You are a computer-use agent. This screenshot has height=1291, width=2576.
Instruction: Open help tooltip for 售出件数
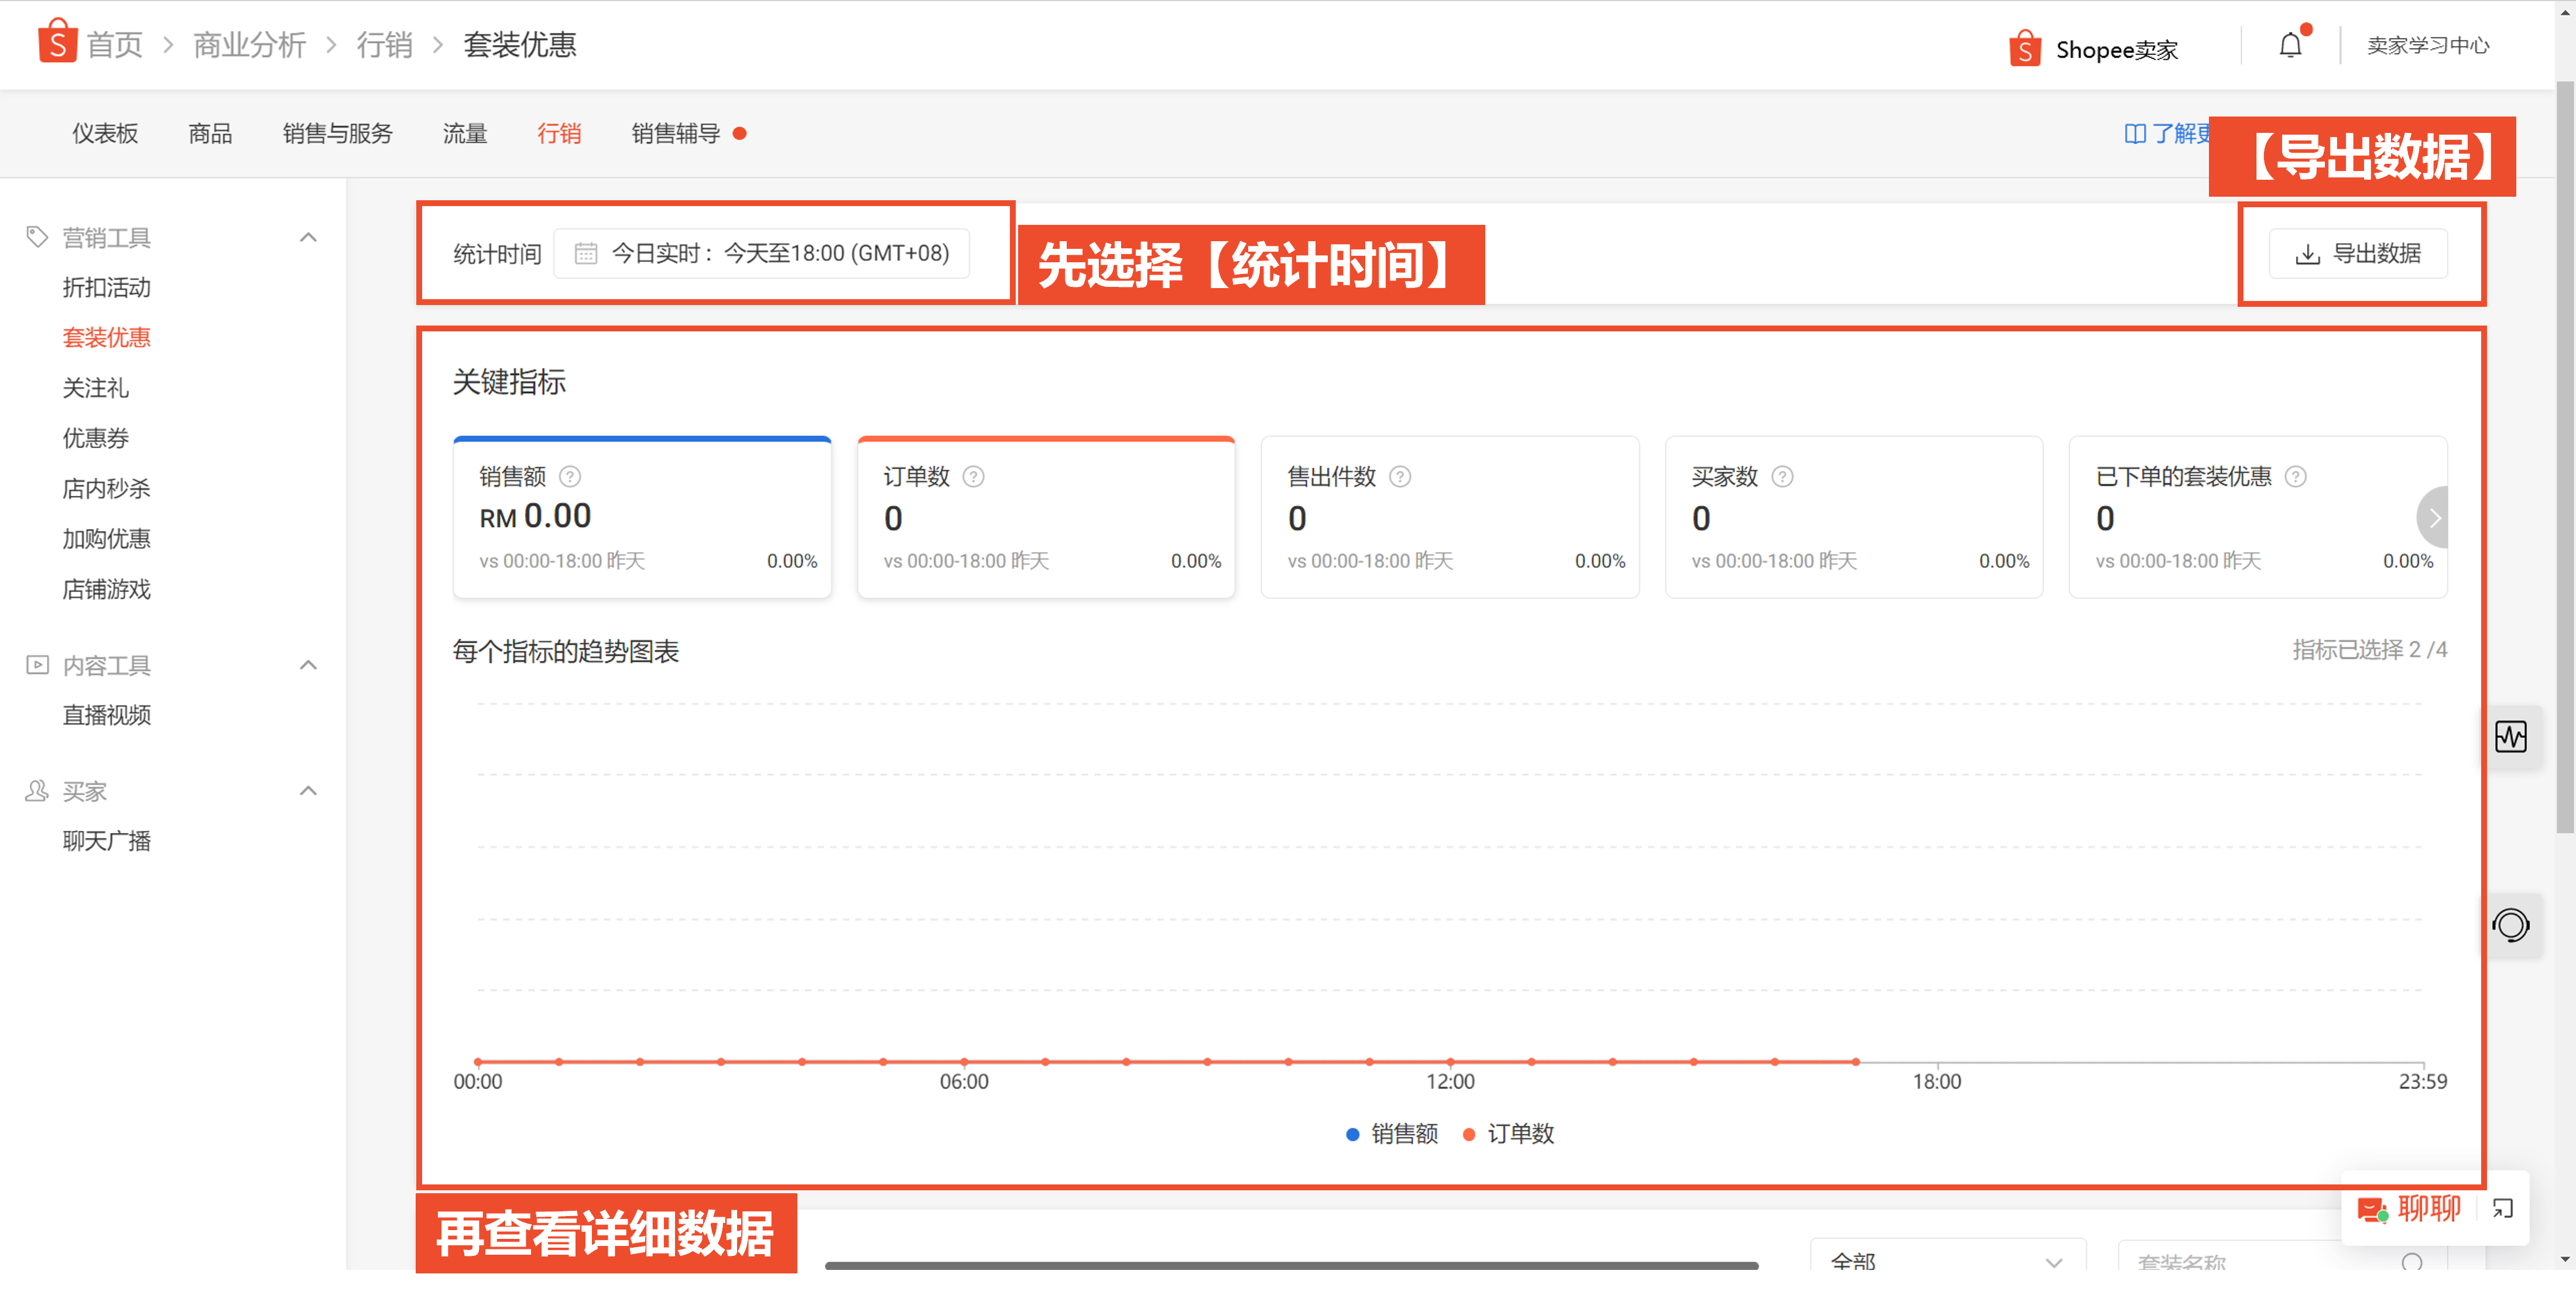(1400, 476)
